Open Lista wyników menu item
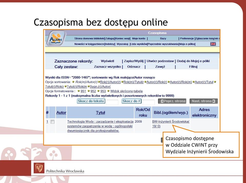This screenshot has height=183, width=246. [x=139, y=44]
